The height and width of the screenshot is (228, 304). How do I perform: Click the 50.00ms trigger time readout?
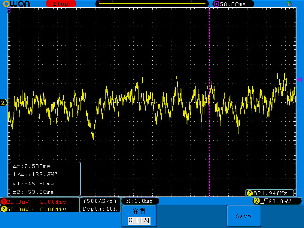(x=233, y=4)
